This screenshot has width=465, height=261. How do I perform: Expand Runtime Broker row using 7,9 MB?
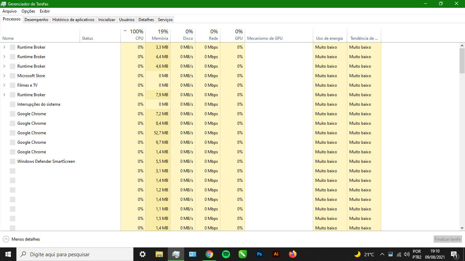[4, 95]
